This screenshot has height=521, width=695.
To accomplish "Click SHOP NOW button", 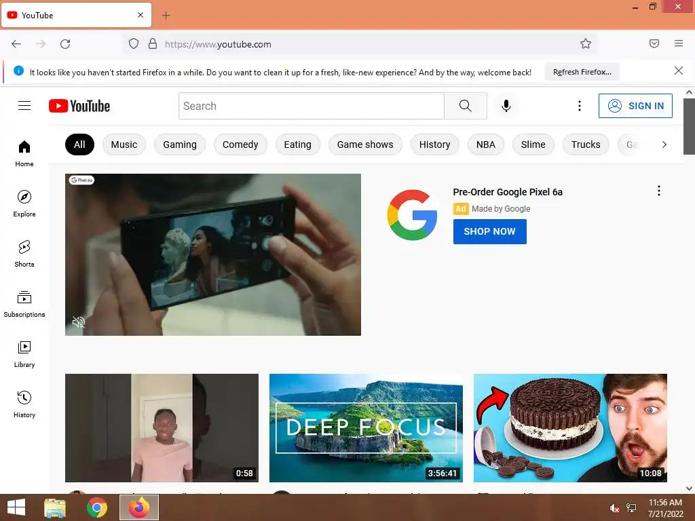I will [x=490, y=231].
